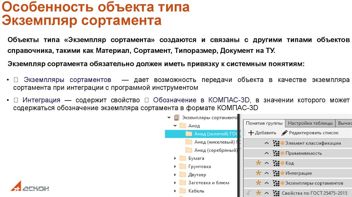This screenshot has width=352, height=197.
Task: Click the grid icon in Элемент классификации row
Action: [x=276, y=143]
